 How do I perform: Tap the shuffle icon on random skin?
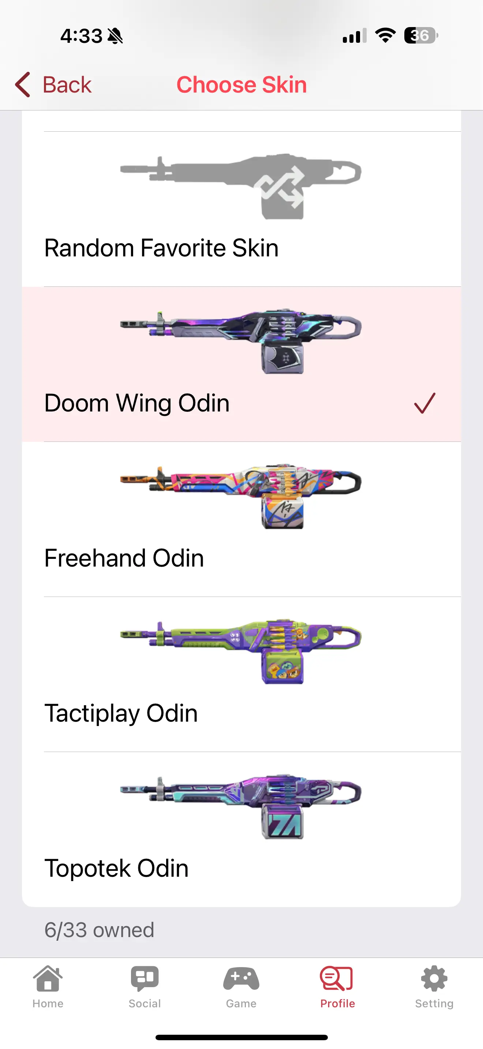point(282,187)
